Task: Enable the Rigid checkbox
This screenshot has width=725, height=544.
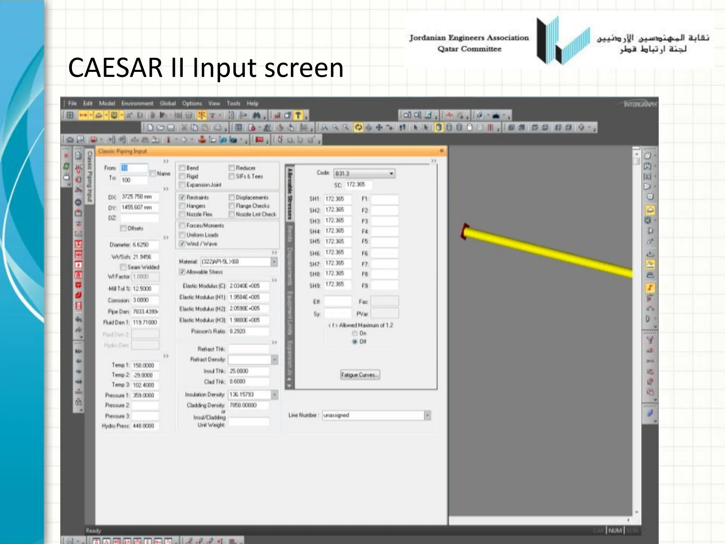Action: click(x=182, y=176)
